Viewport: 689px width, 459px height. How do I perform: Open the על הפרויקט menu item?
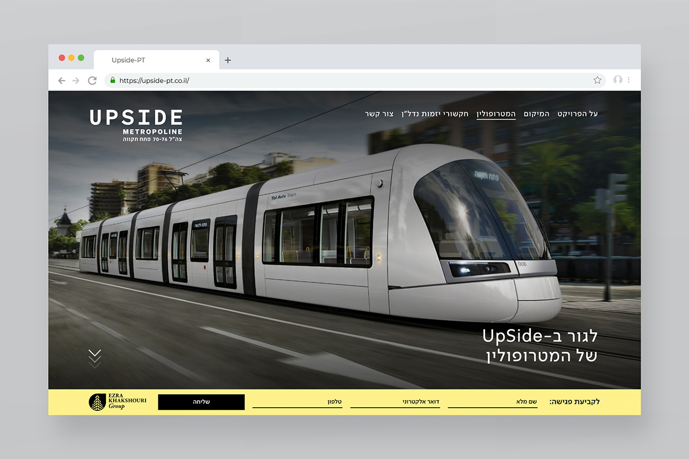click(577, 114)
